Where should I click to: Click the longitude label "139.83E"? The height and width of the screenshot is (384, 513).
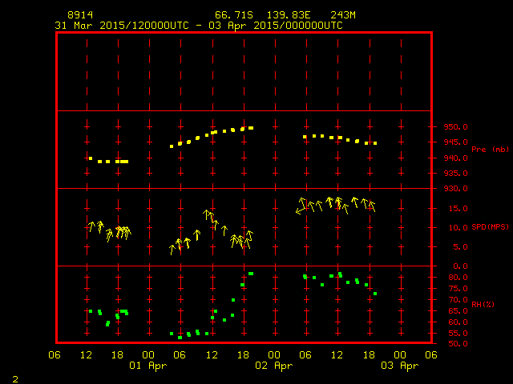click(x=289, y=15)
